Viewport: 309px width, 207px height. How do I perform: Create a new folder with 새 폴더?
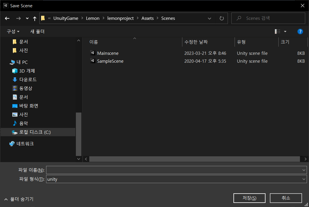(x=37, y=31)
